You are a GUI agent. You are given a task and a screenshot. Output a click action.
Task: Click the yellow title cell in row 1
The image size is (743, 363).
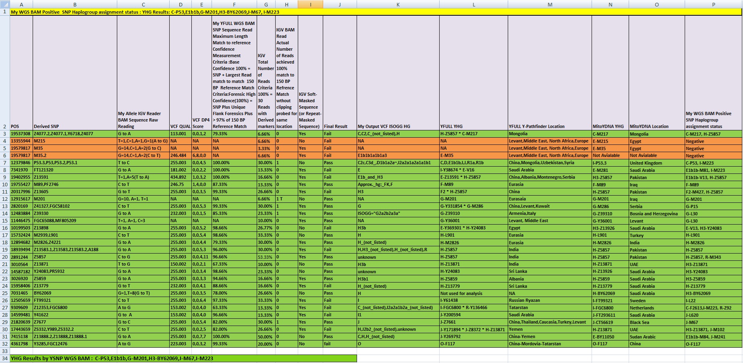[376, 12]
